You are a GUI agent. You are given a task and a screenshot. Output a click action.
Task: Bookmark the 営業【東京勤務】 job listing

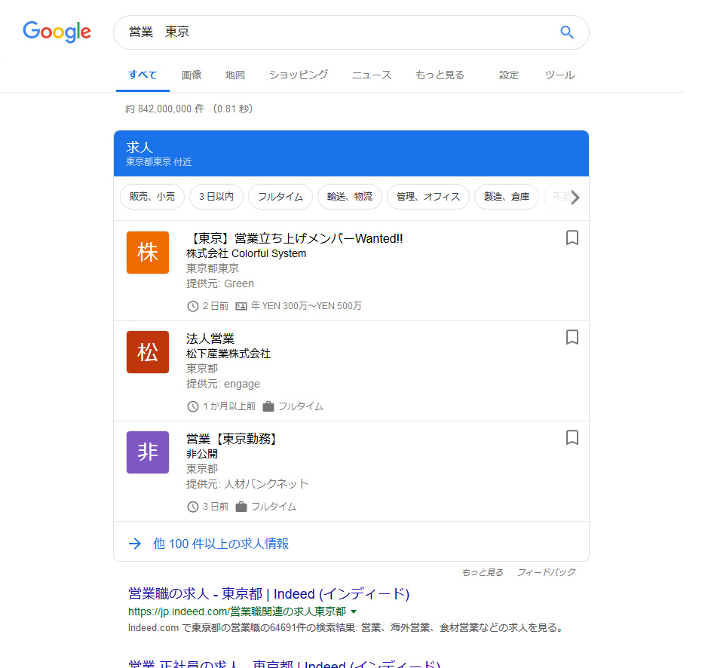click(x=572, y=437)
